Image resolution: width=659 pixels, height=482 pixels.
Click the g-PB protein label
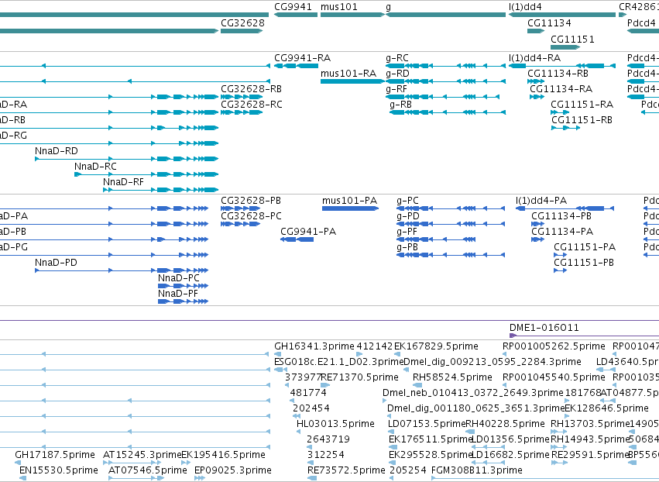[407, 247]
